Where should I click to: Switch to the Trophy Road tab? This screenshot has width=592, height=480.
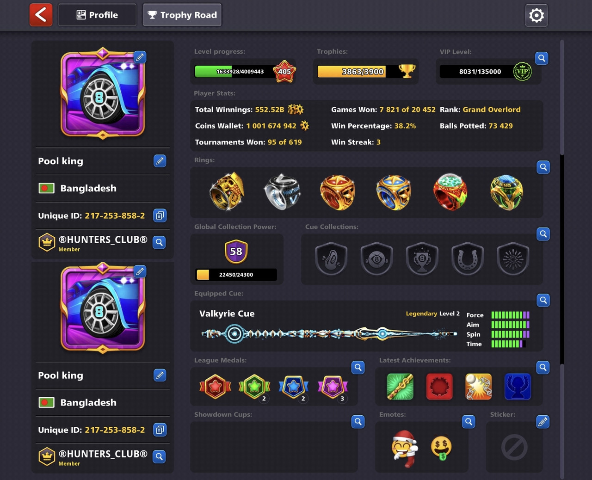pyautogui.click(x=182, y=15)
